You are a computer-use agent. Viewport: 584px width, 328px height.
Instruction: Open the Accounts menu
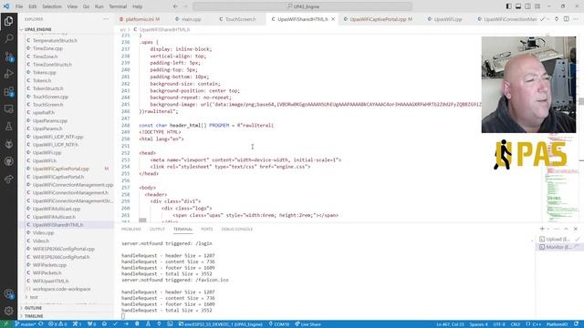click(8, 293)
